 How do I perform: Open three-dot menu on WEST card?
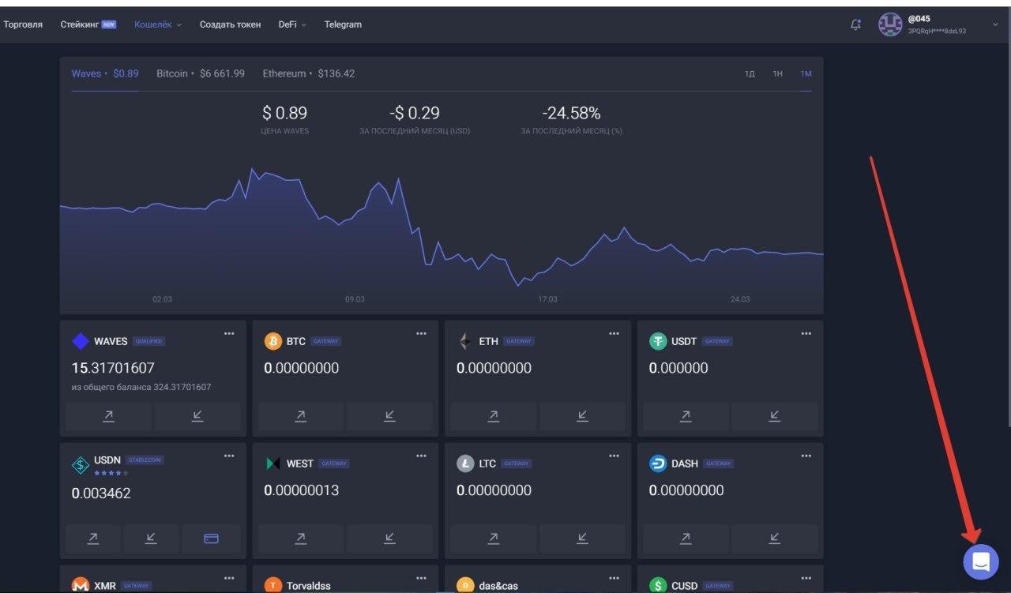coord(422,456)
